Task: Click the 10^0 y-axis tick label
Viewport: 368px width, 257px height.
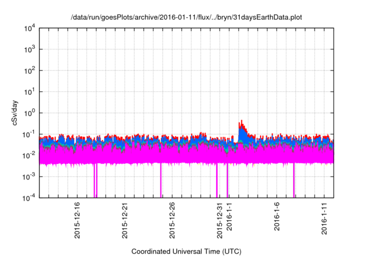Action: [29, 113]
